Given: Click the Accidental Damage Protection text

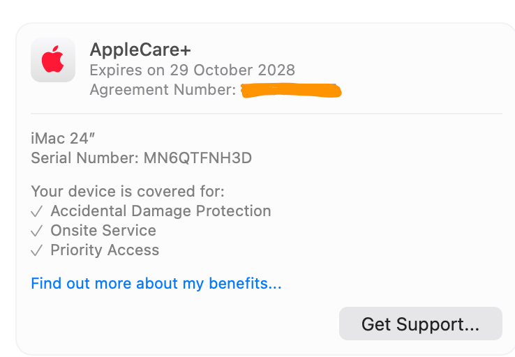Looking at the screenshot, I should pos(161,211).
